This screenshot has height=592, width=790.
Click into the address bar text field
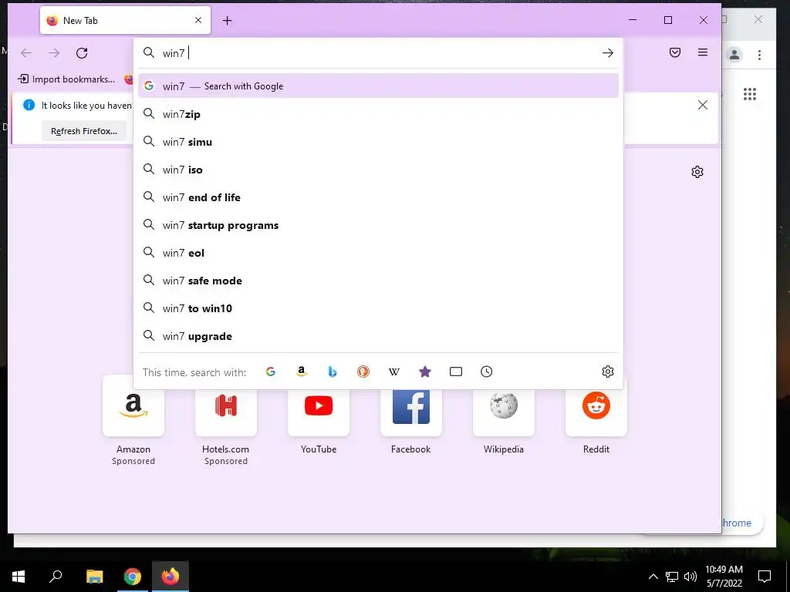point(378,53)
